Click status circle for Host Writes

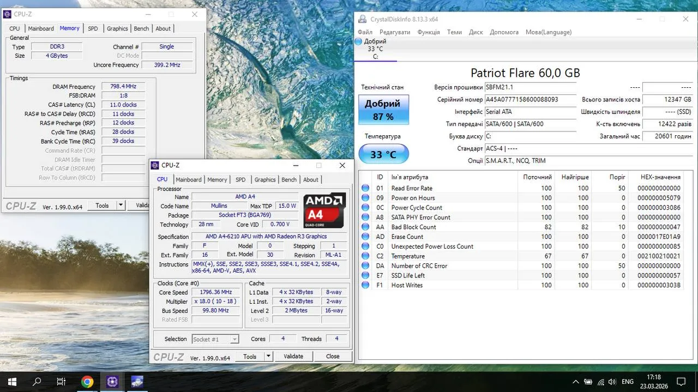point(365,285)
